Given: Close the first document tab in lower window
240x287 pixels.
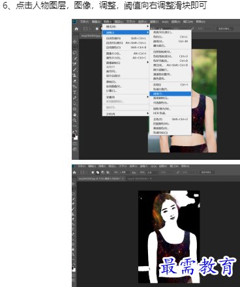Looking at the screenshot, I should (123, 179).
